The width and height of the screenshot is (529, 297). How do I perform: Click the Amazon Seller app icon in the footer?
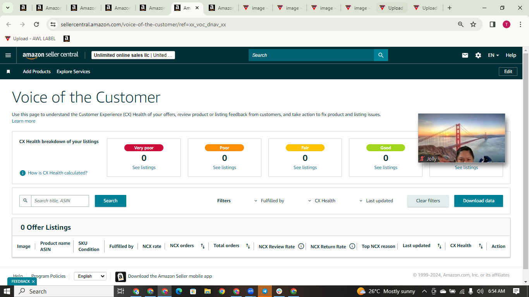tap(120, 277)
